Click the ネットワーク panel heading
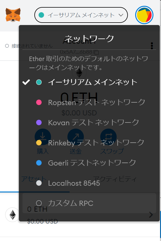 click(x=89, y=38)
